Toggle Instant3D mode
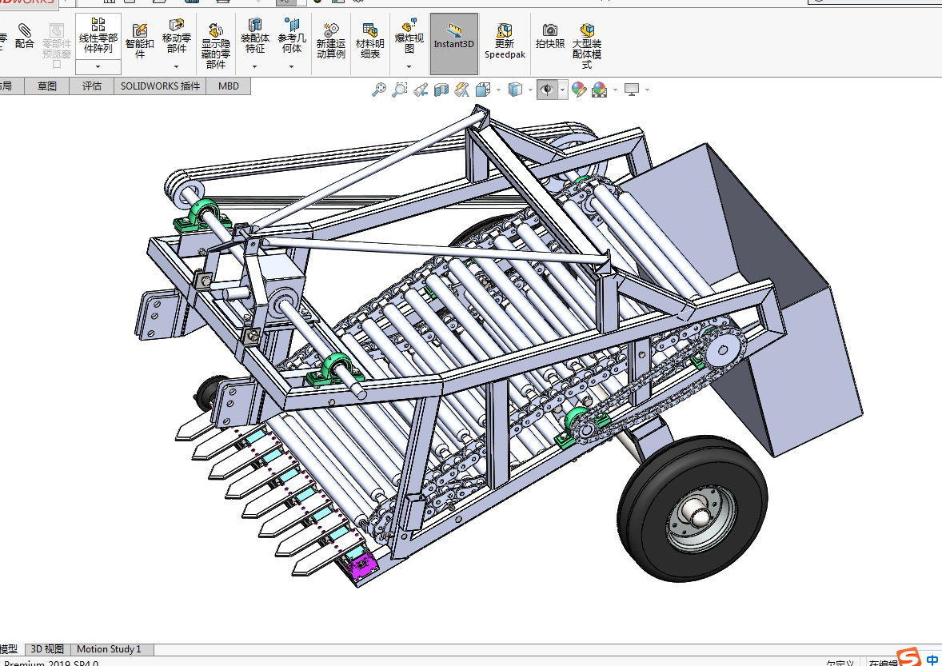This screenshot has height=666, width=942. pos(454,43)
